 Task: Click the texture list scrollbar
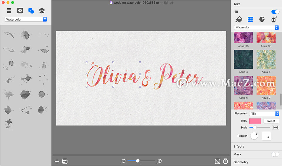tap(281, 100)
